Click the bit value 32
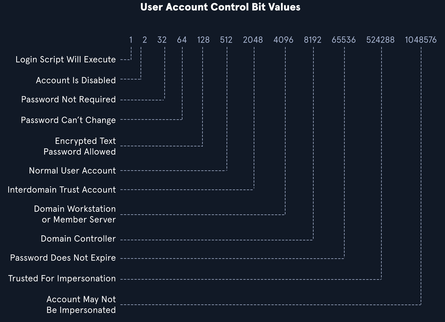 pos(162,40)
